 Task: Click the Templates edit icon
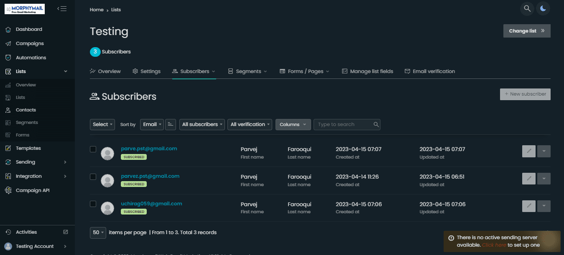[8, 148]
